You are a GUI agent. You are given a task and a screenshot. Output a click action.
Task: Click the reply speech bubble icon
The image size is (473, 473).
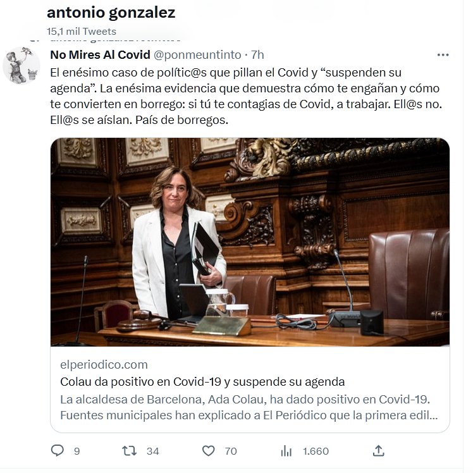tap(58, 450)
